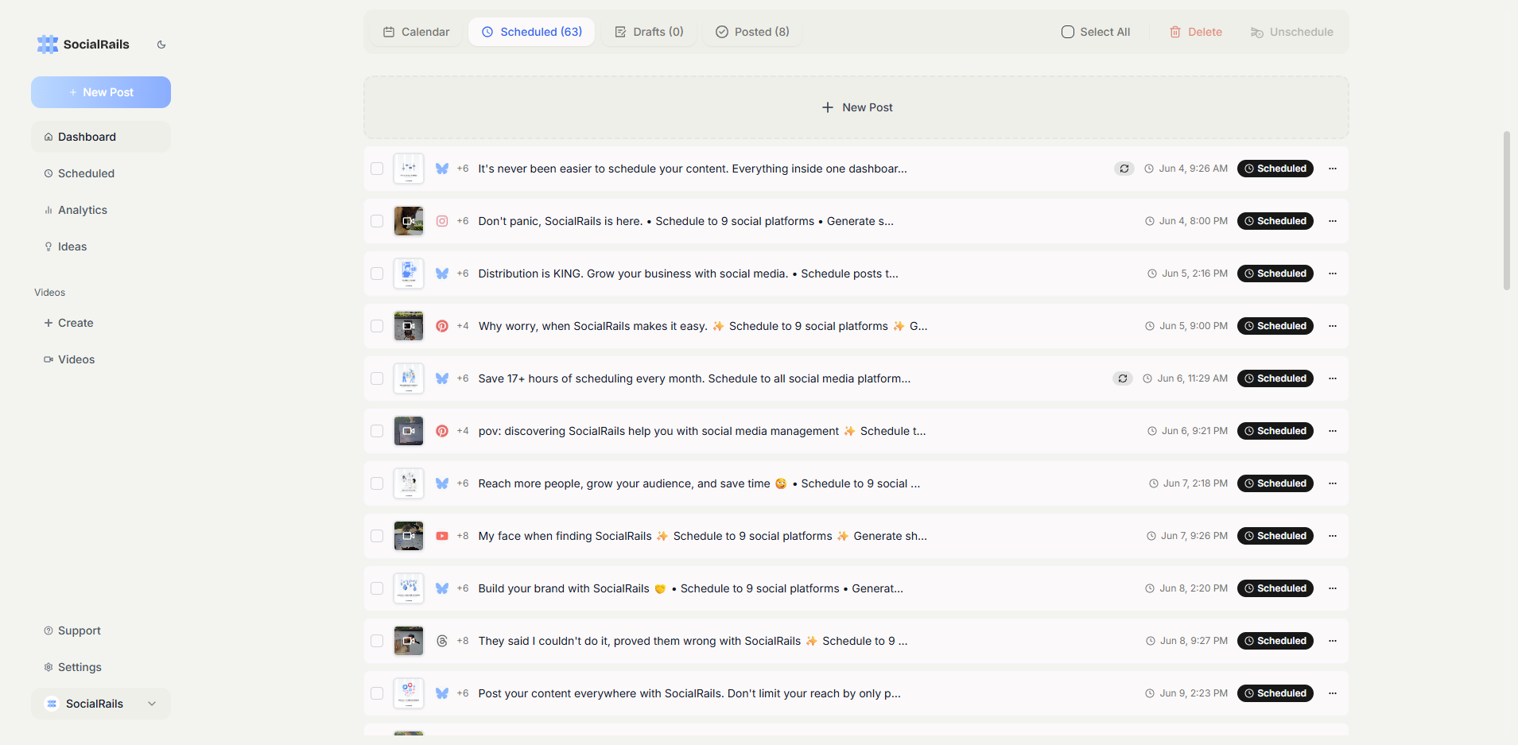The image size is (1518, 745).
Task: Click the recurring repeat icon on the first post
Action: (x=1124, y=169)
